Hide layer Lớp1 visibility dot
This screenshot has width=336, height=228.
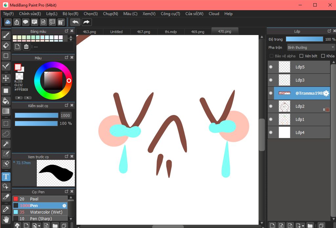click(x=271, y=119)
